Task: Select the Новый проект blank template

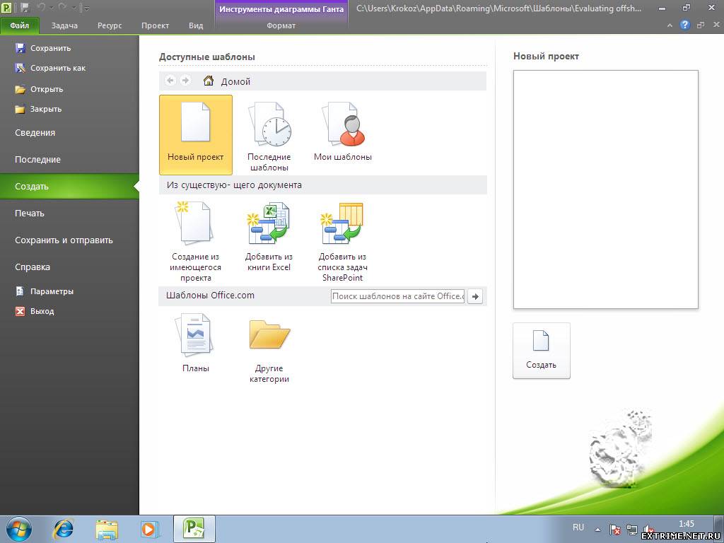Action: tap(196, 134)
